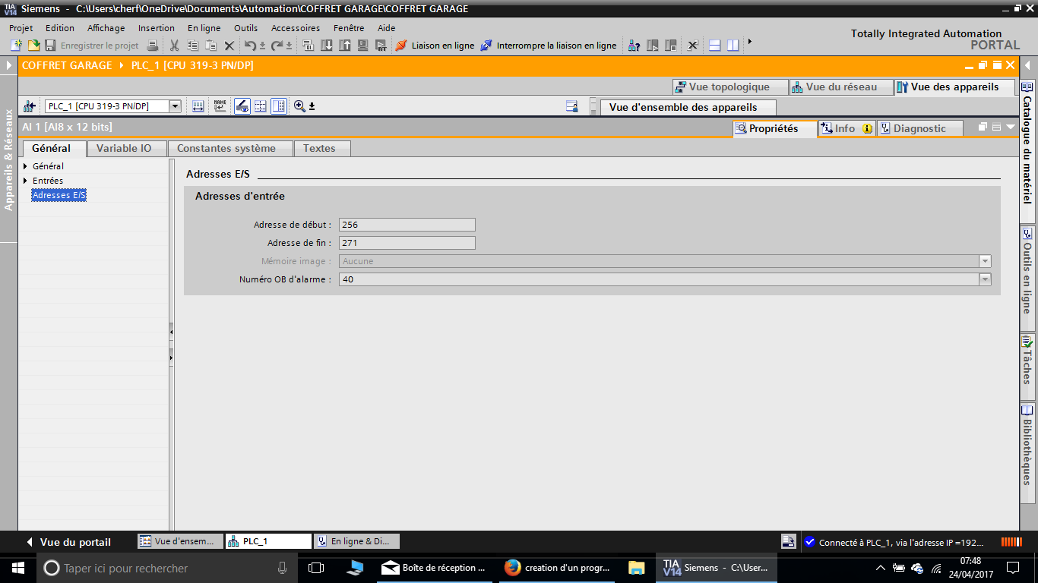Click the Undo arrow icon

click(250, 46)
